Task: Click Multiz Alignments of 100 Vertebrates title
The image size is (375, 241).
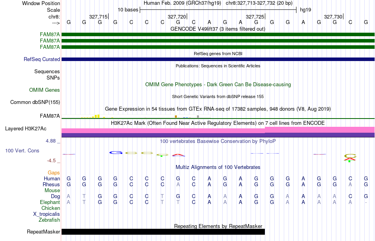Action: pos(218,167)
